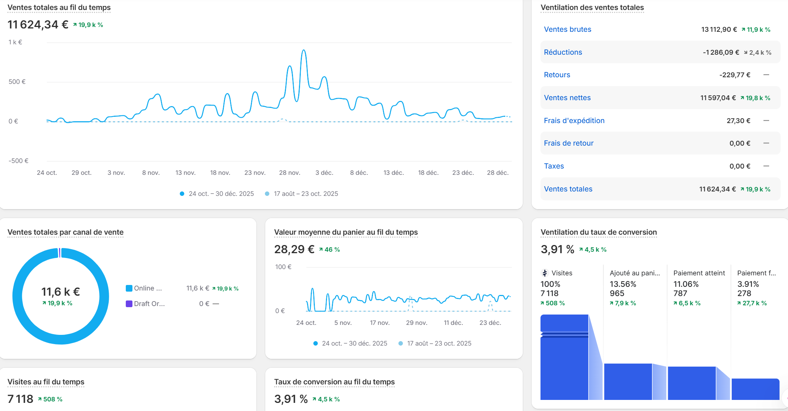Click the Taux de conversion au fil du temps heading
Viewport: 788px width, 411px height.
pos(334,382)
